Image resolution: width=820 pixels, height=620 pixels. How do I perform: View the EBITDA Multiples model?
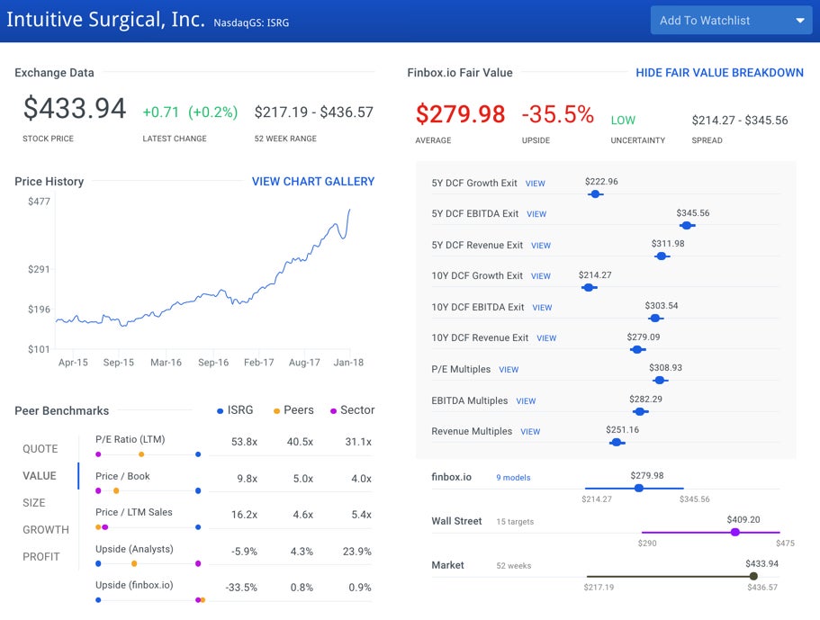click(526, 401)
